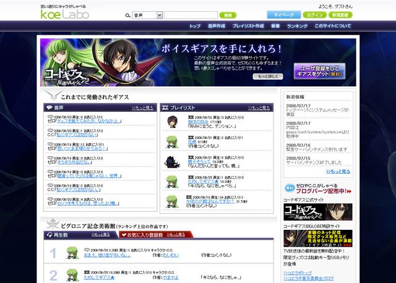The width and height of the screenshot is (396, 283).
Task: Click the magnifier icon beside the search dropdown
Action: pos(128,15)
